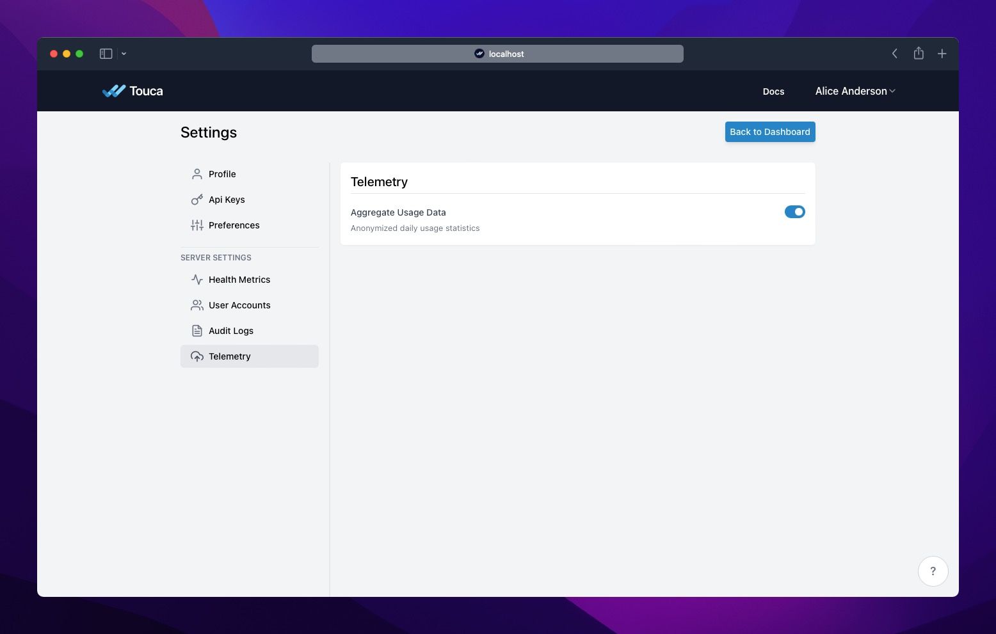Open the help question mark button
This screenshot has width=996, height=634.
pyautogui.click(x=933, y=571)
